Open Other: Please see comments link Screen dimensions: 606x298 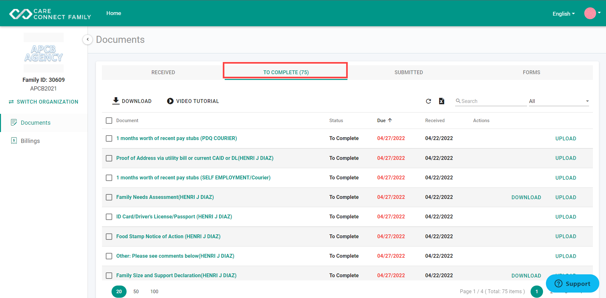[x=175, y=256]
